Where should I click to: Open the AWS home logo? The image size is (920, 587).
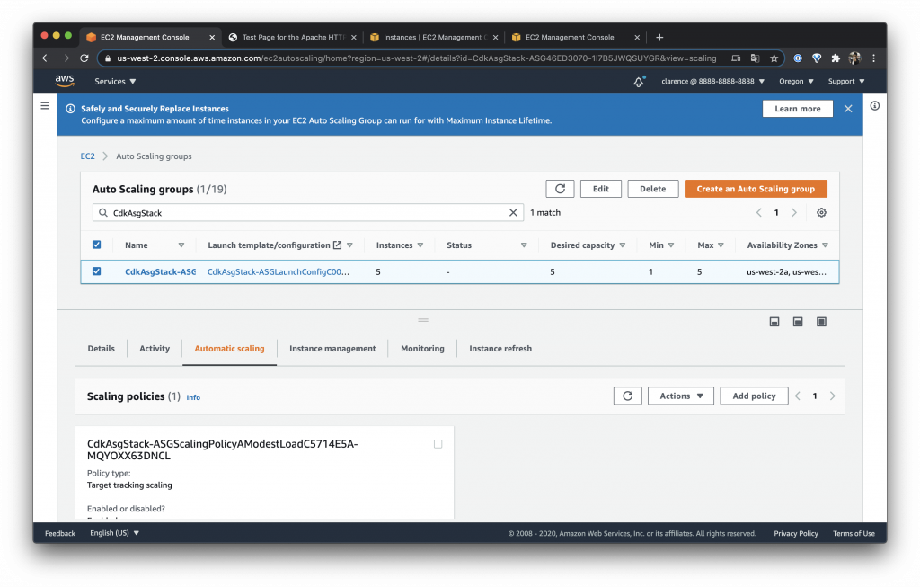tap(65, 81)
